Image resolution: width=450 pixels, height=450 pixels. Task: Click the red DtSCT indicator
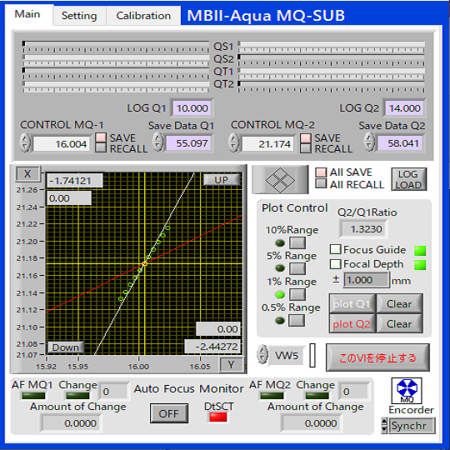[218, 417]
